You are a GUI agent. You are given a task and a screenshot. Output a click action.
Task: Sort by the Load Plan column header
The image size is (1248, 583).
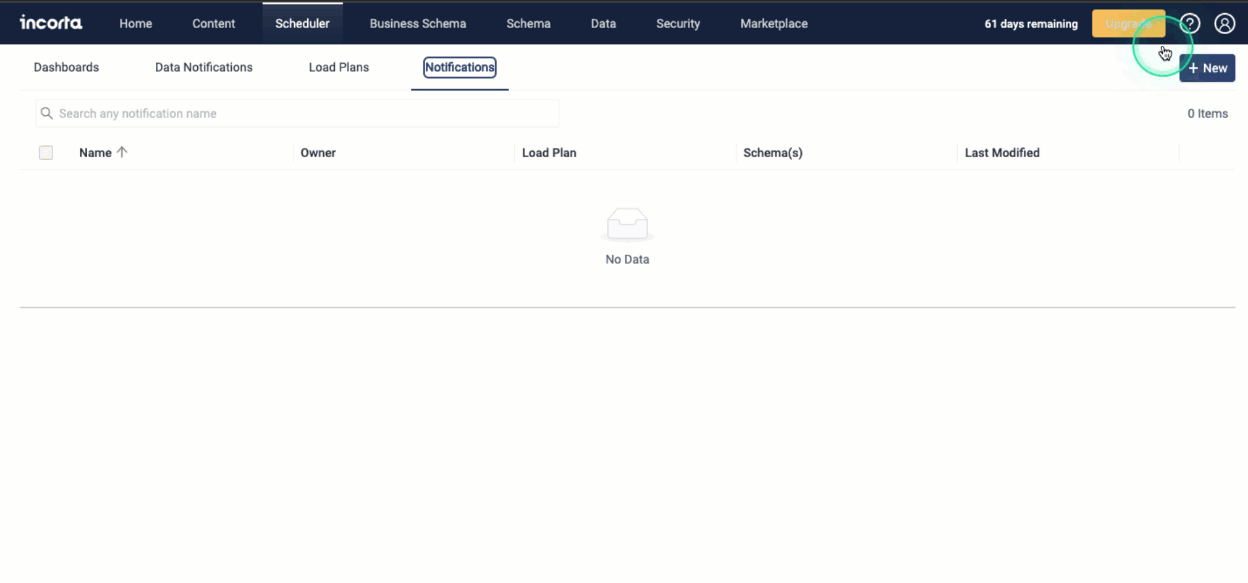point(549,153)
